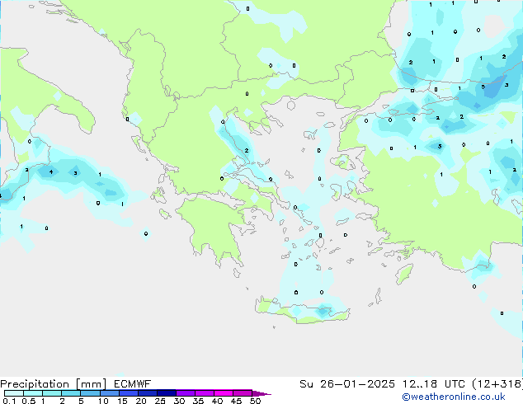Click the value 2 on Greek east coast
Screen dimensions: 523x404
pyautogui.click(x=246, y=151)
